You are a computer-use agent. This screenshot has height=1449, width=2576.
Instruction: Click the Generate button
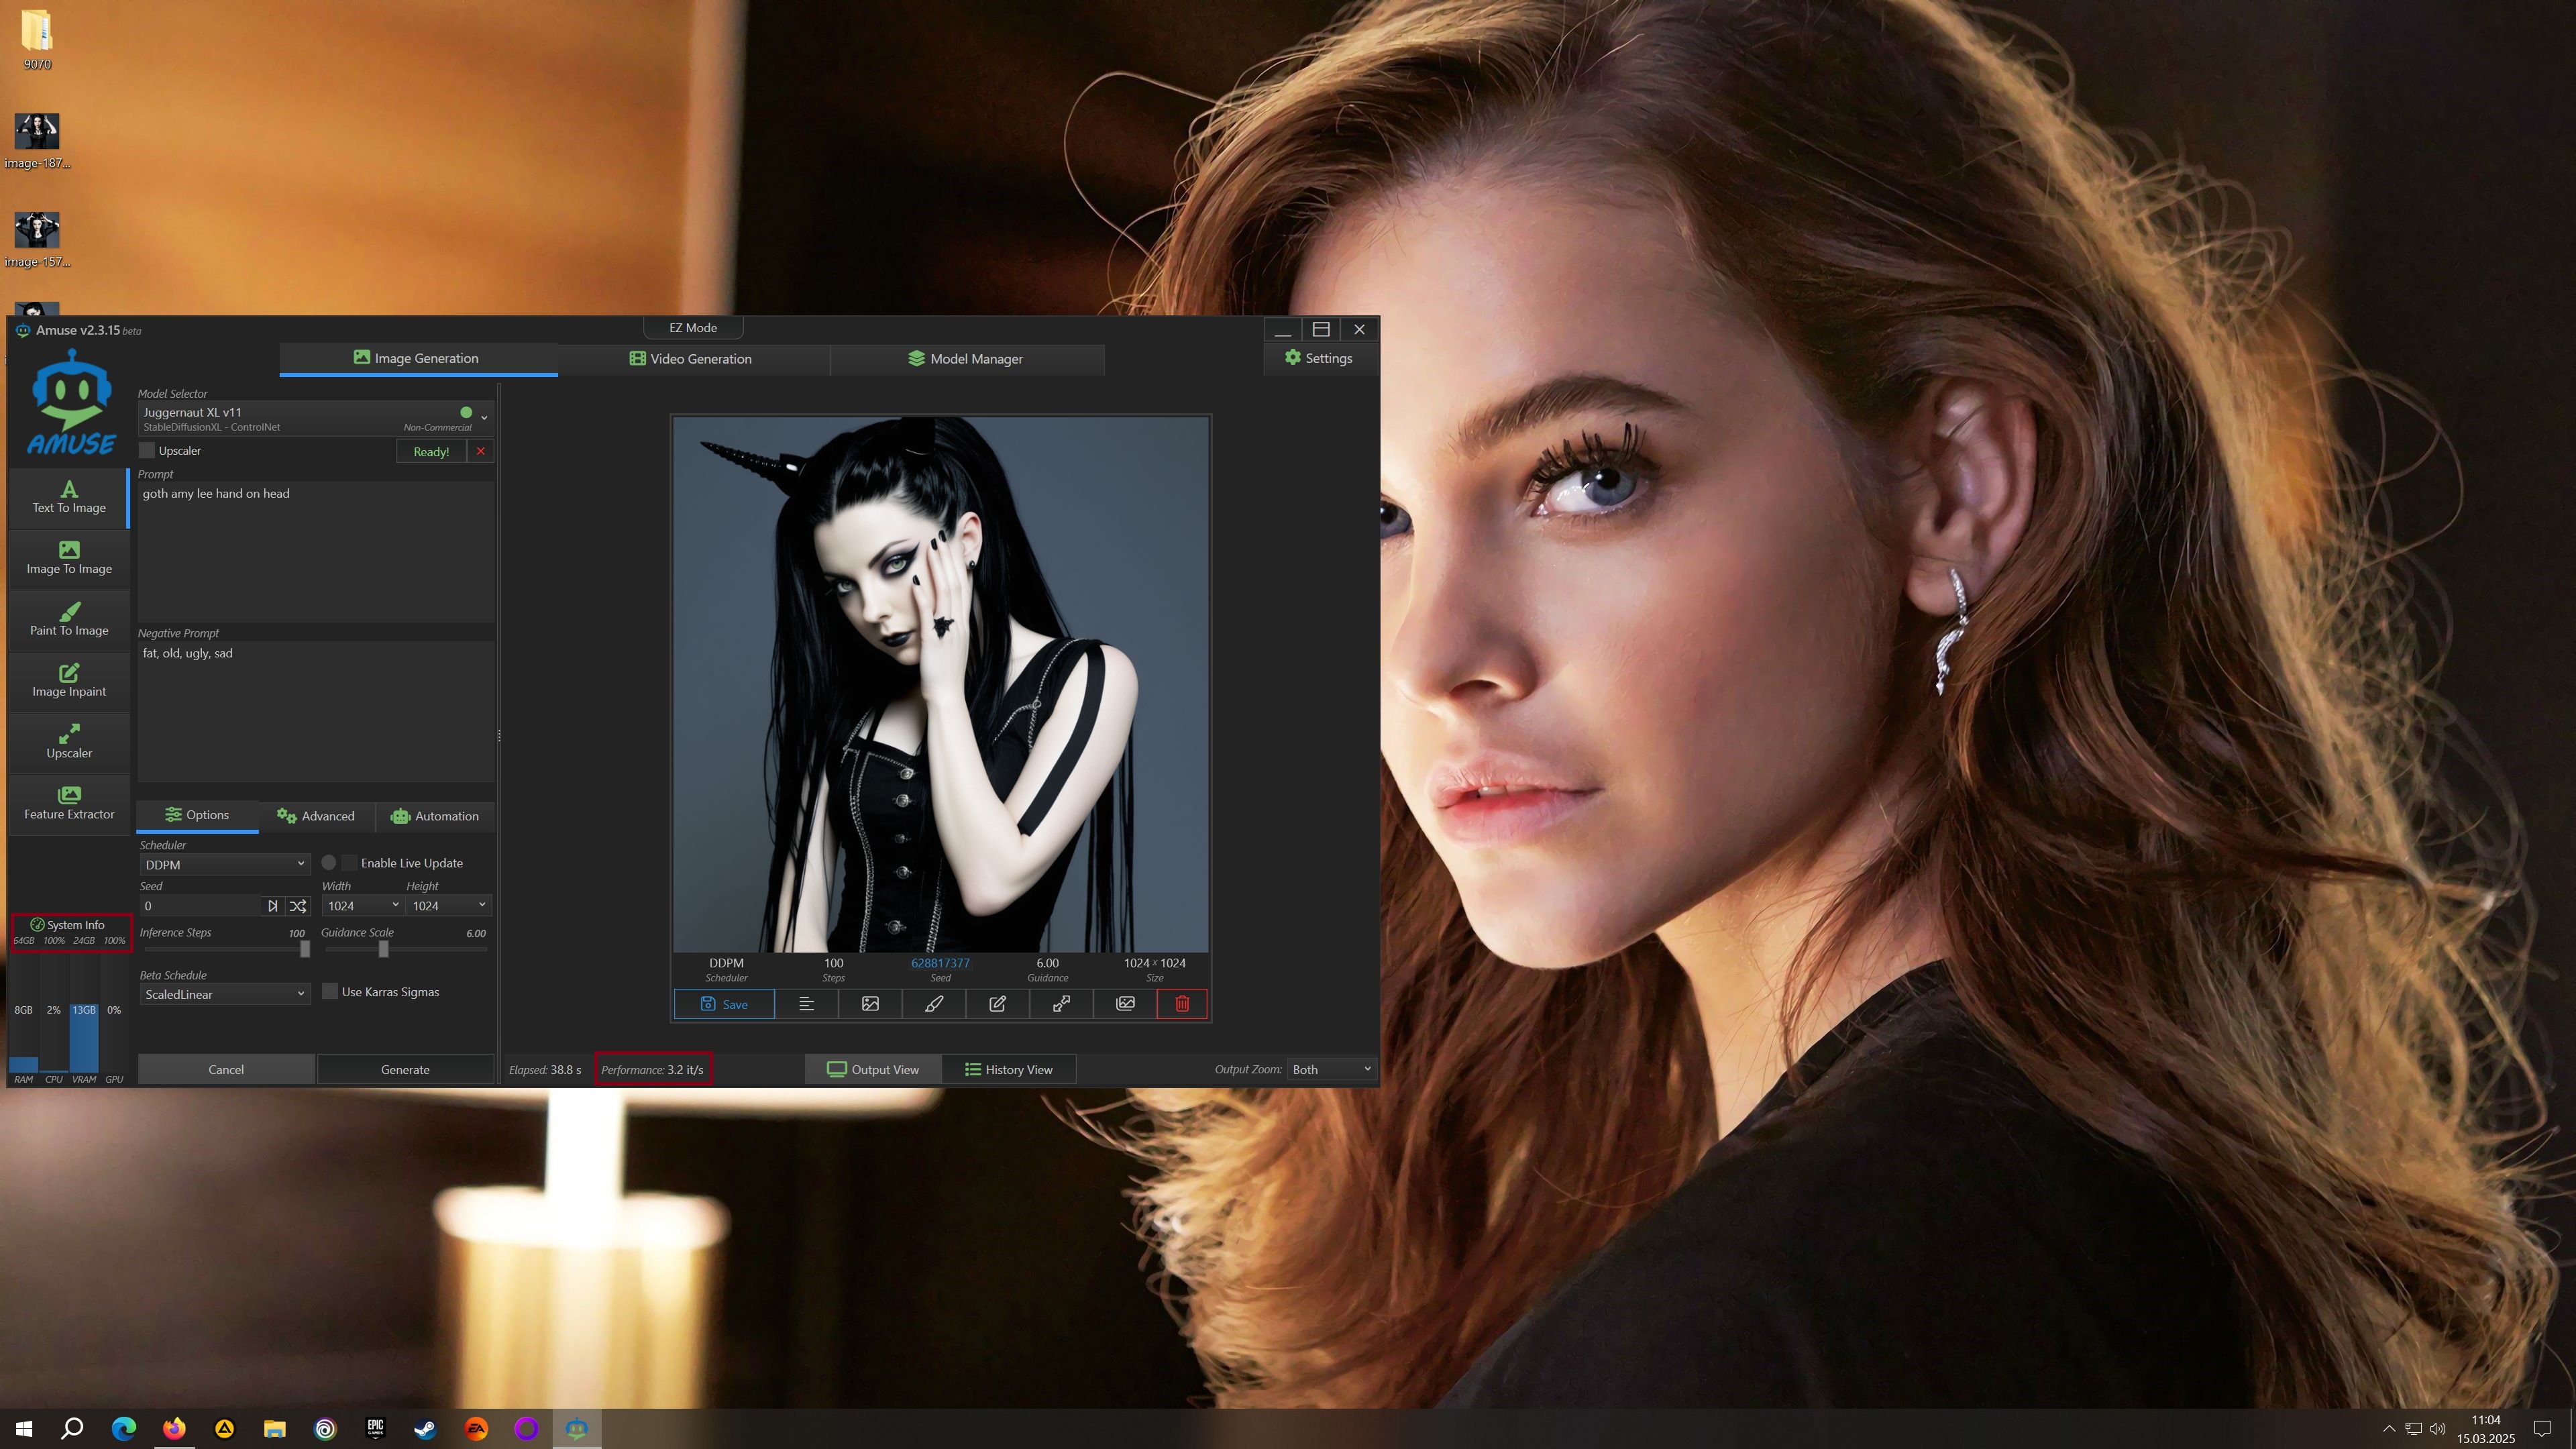pos(405,1069)
